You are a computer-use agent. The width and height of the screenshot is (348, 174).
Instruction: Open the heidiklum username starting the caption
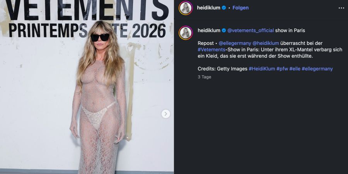(x=209, y=31)
